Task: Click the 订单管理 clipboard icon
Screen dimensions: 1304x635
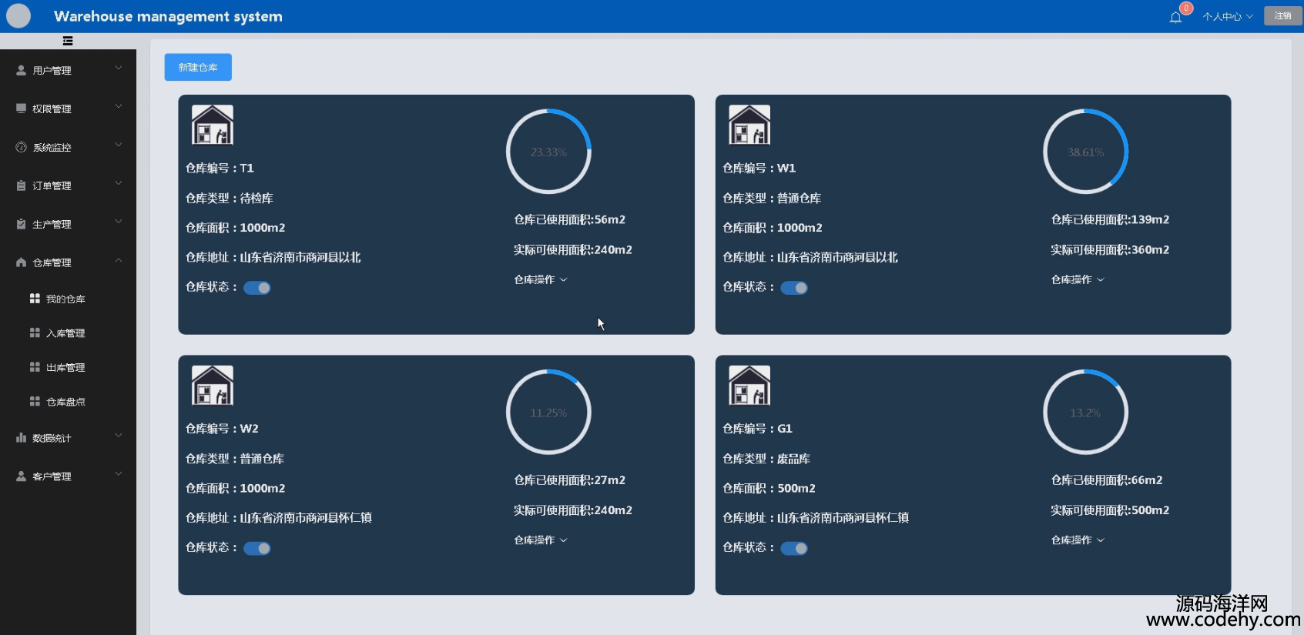Action: pos(21,185)
